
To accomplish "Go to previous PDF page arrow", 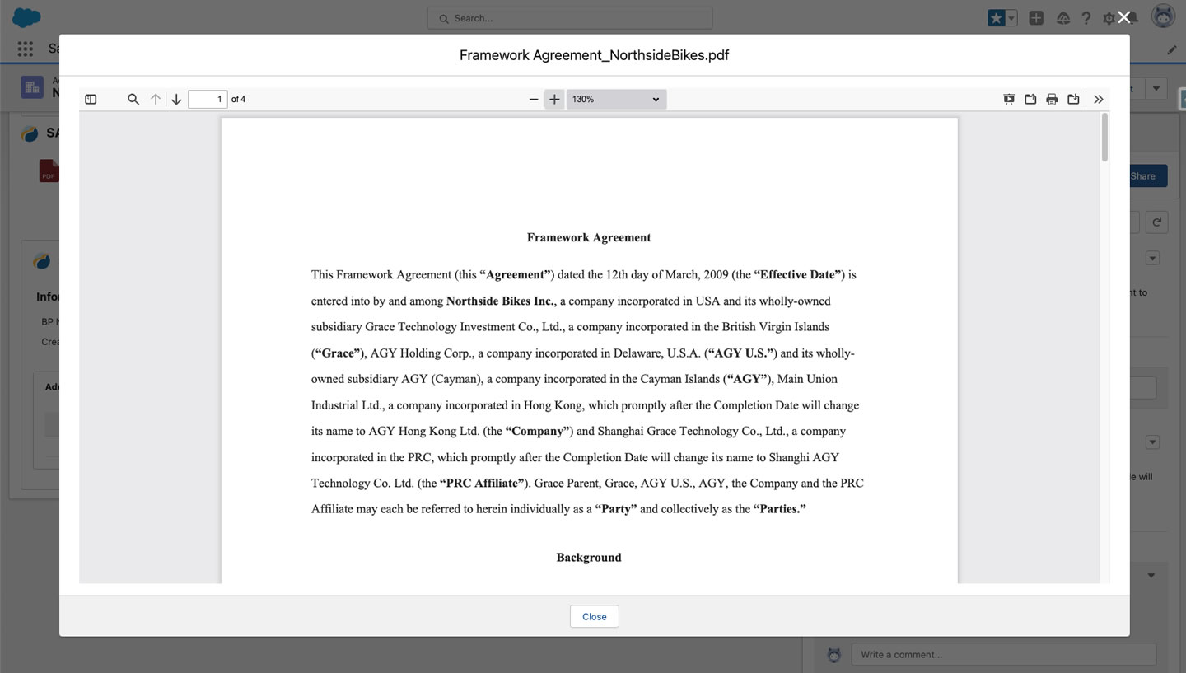I will (x=155, y=99).
